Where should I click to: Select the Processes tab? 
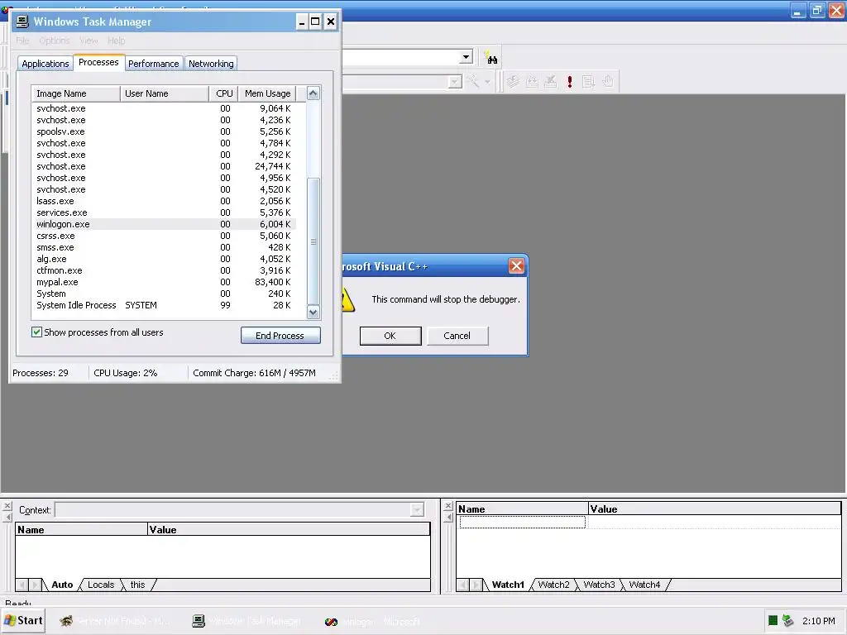98,62
